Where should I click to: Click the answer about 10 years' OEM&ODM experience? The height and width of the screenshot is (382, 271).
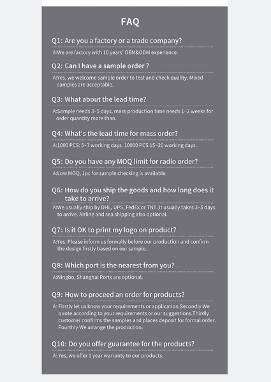[x=115, y=52]
